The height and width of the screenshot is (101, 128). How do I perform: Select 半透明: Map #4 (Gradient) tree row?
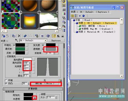pyautogui.click(x=96, y=29)
